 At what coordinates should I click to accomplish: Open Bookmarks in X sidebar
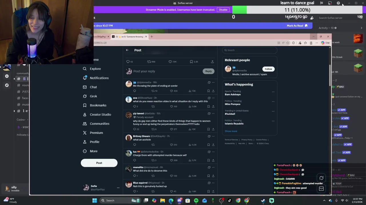point(94,105)
